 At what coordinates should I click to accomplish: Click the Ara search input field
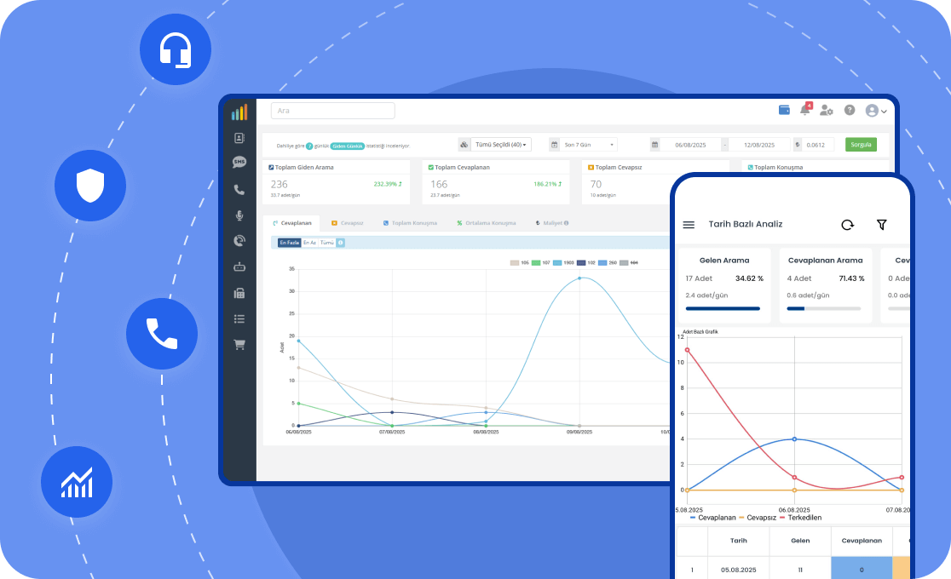tap(332, 111)
